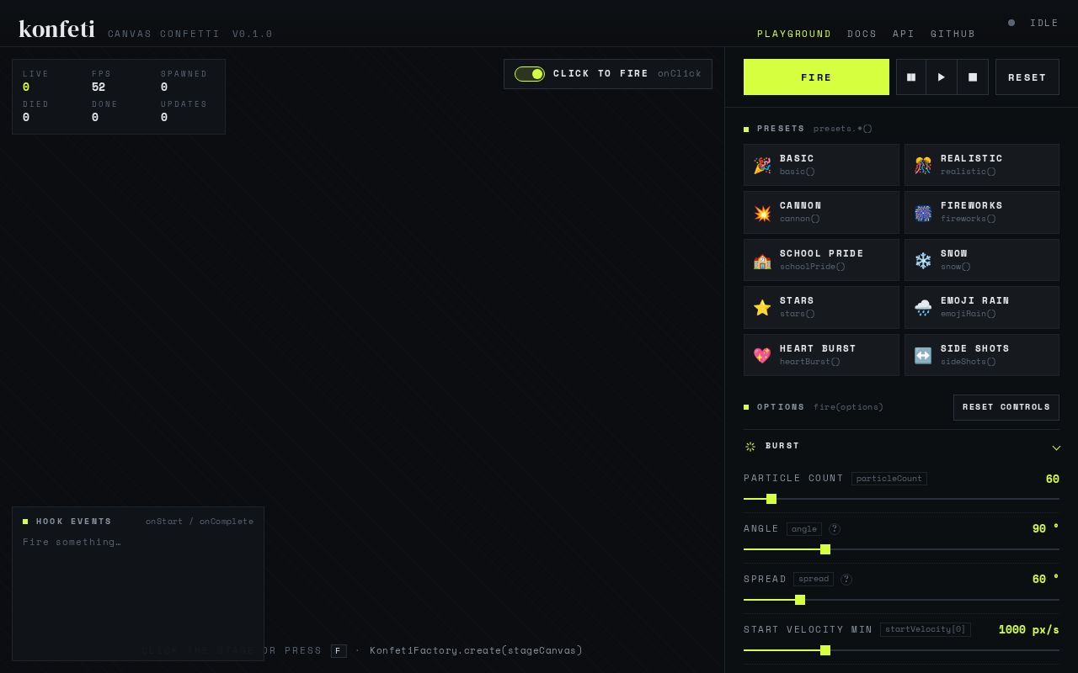Screen dimensions: 1078x673
Task: Click the Reset Controls button
Action: click(1006, 407)
